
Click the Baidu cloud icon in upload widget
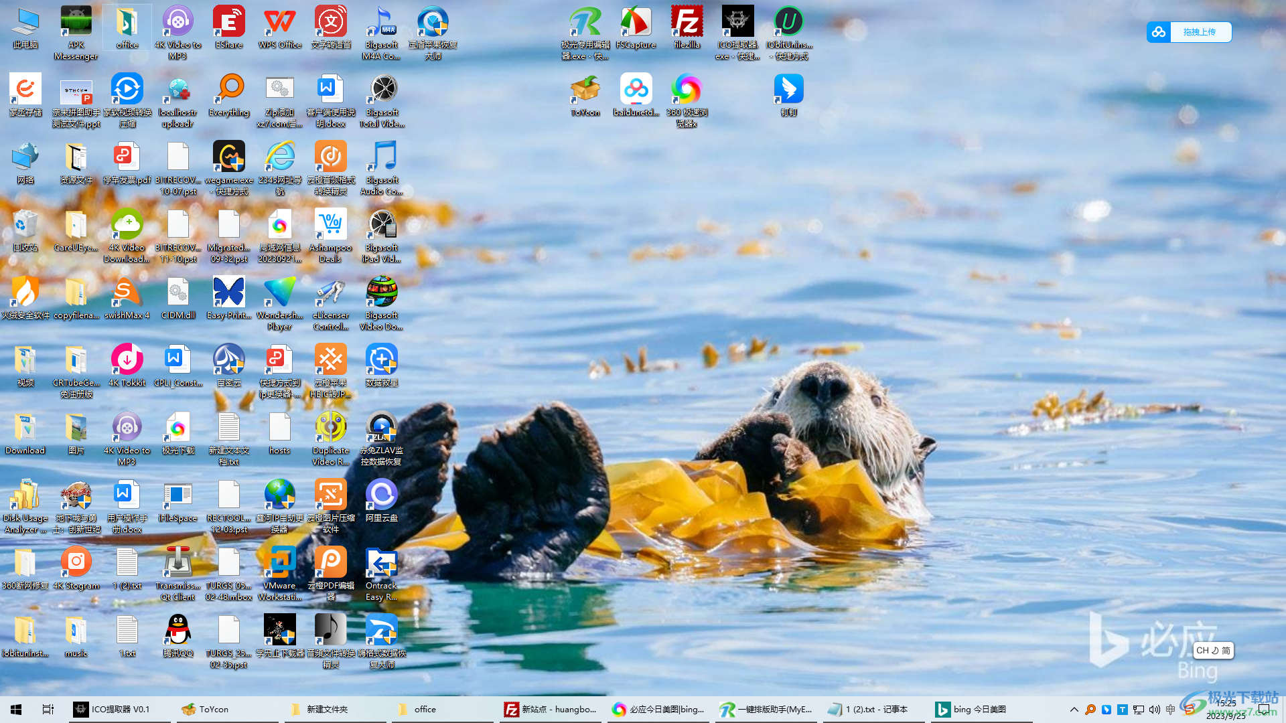[1159, 31]
